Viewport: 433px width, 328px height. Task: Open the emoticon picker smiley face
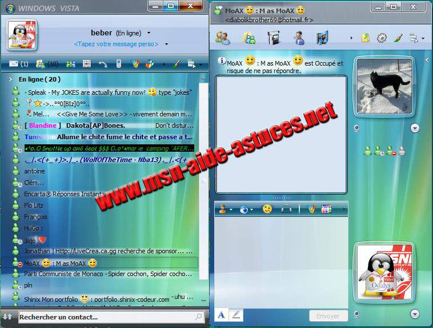(x=267, y=209)
